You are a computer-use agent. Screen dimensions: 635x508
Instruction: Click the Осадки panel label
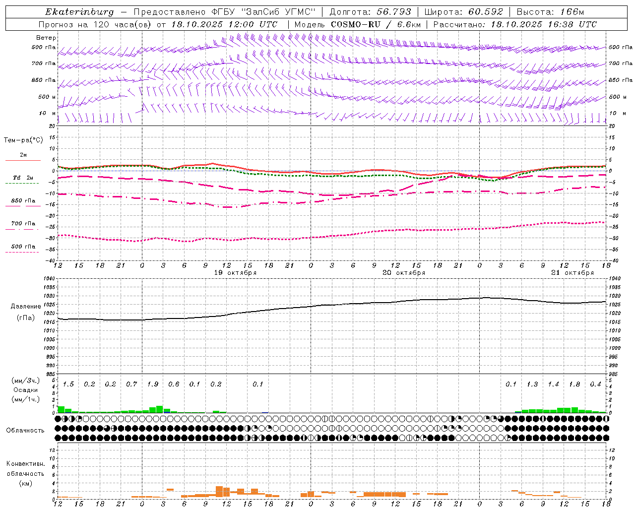(26, 390)
